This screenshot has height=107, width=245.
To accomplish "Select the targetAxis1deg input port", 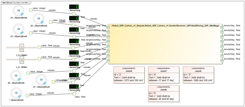I will [x=108, y=28].
